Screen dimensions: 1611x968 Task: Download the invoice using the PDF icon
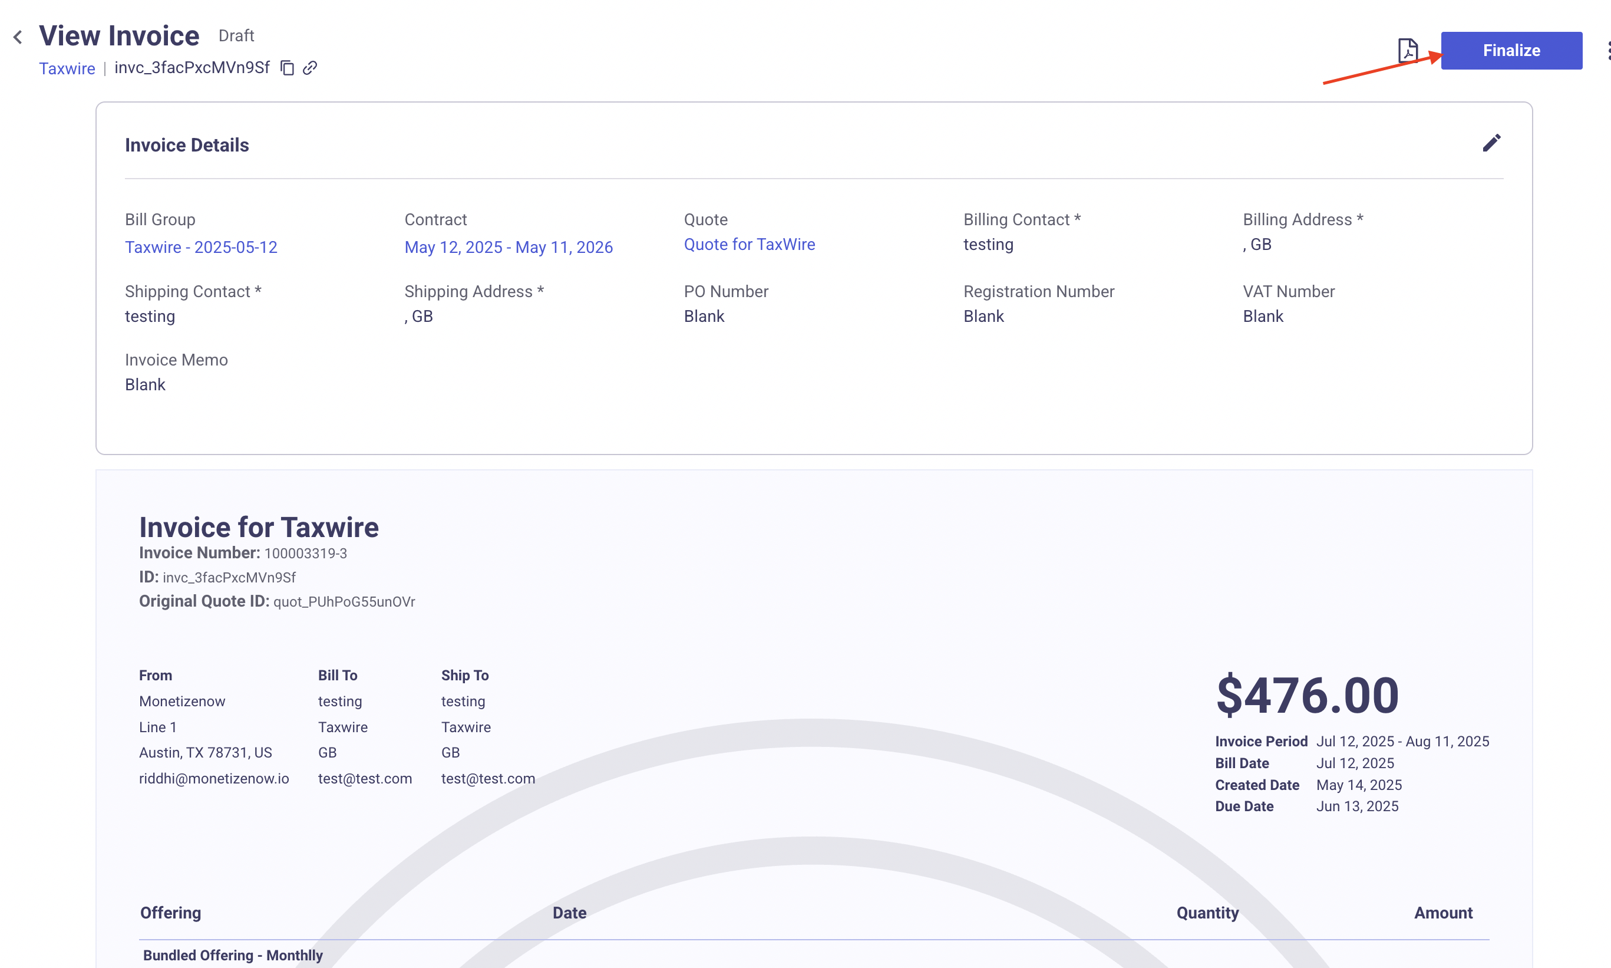coord(1408,50)
